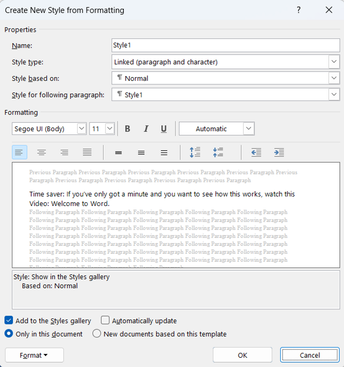Decrease paragraph spacing icon

[x=218, y=152]
